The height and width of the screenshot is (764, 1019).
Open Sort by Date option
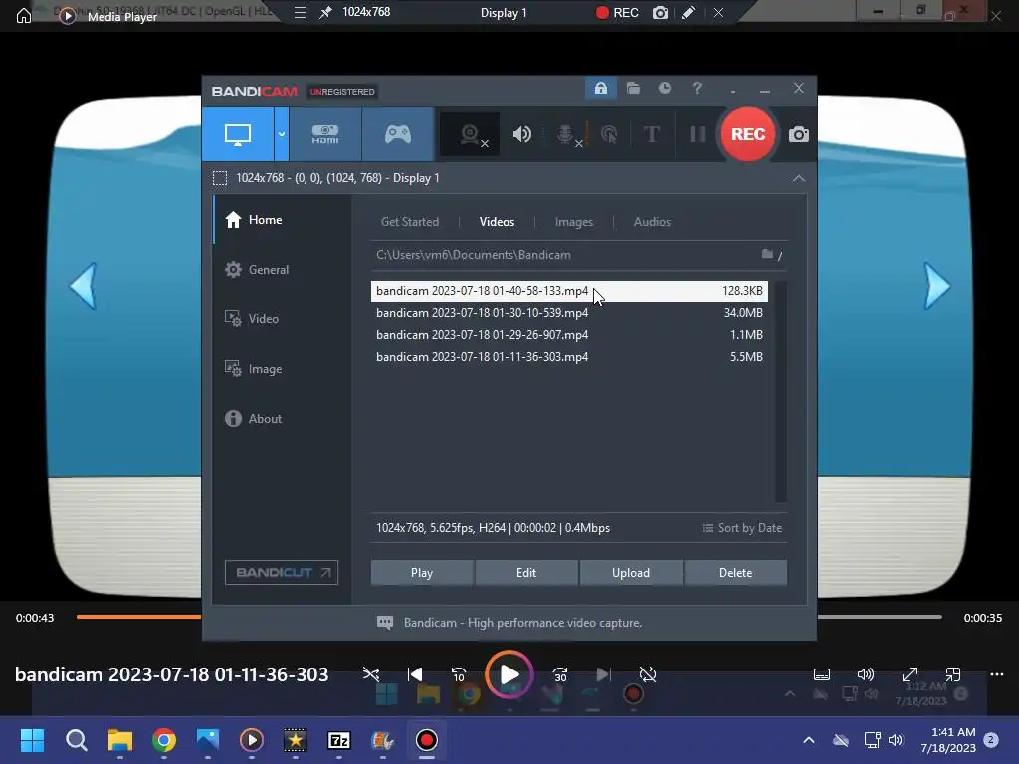click(x=742, y=528)
